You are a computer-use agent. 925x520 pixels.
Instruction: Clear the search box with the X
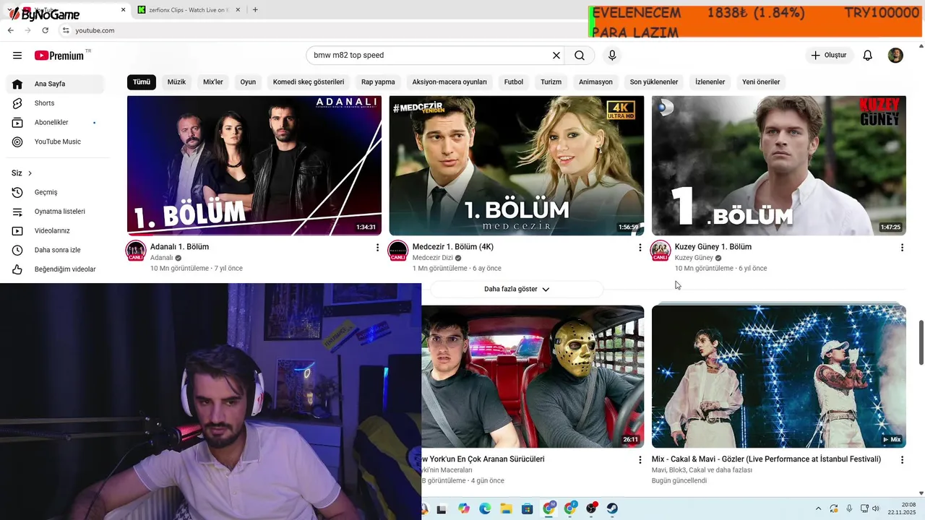(x=556, y=56)
